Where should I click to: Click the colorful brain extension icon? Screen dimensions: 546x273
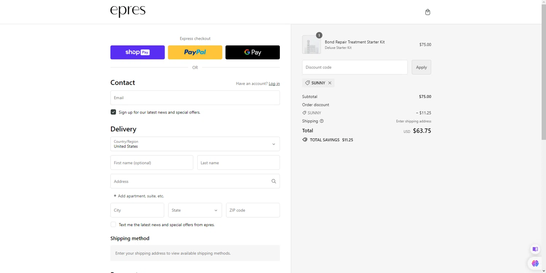pyautogui.click(x=535, y=263)
